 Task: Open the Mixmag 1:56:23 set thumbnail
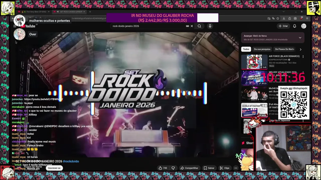[254, 94]
